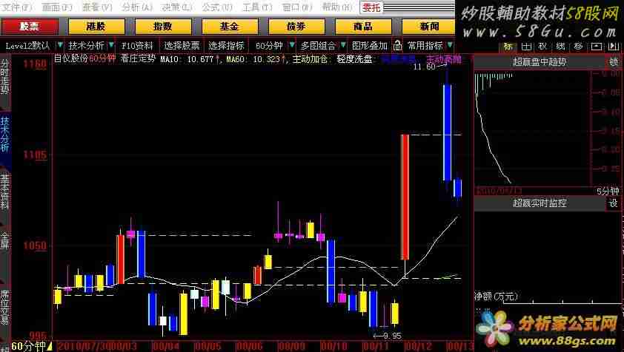The width and height of the screenshot is (624, 352).
Task: Click the 9.95 low price label
Action: 392,336
